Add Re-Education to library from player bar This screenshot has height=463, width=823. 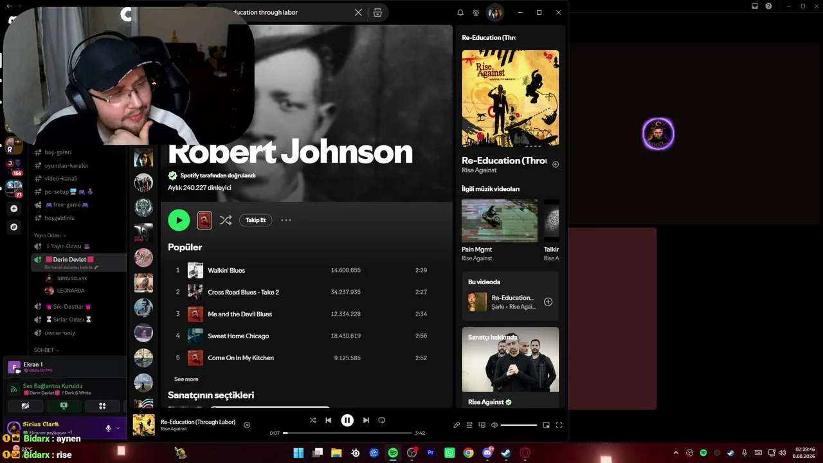[247, 425]
